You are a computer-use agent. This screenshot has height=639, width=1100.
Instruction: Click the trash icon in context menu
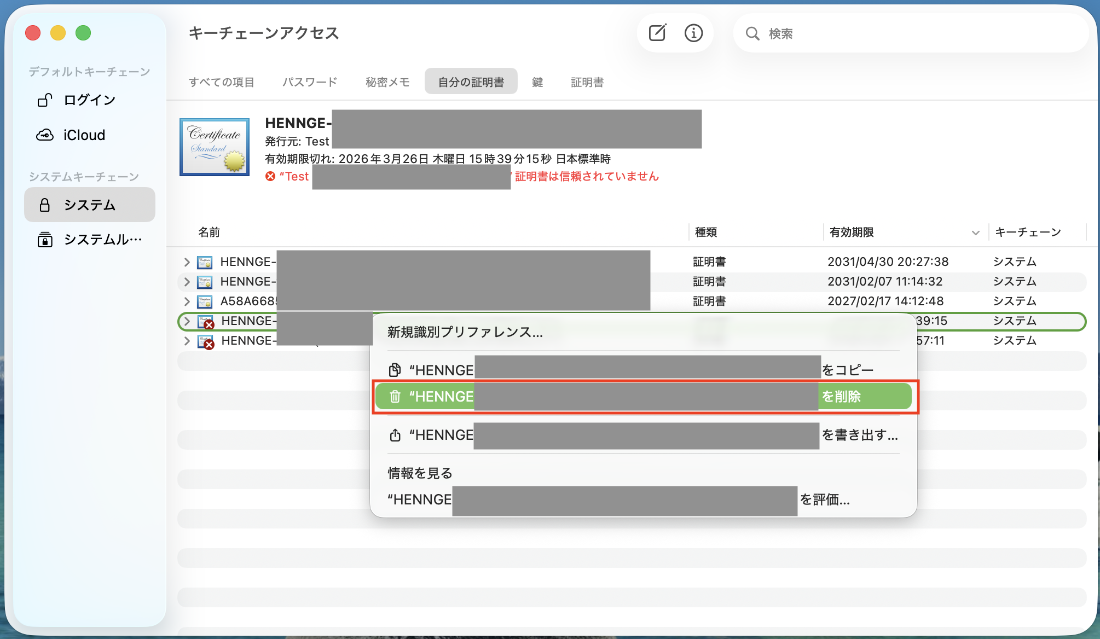click(x=395, y=397)
